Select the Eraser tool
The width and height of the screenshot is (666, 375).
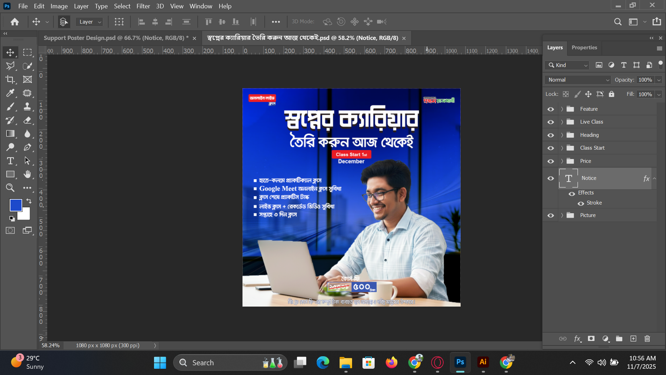point(27,120)
